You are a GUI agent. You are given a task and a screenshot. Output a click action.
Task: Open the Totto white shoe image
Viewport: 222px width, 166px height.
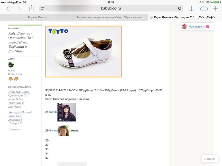pos(83,51)
